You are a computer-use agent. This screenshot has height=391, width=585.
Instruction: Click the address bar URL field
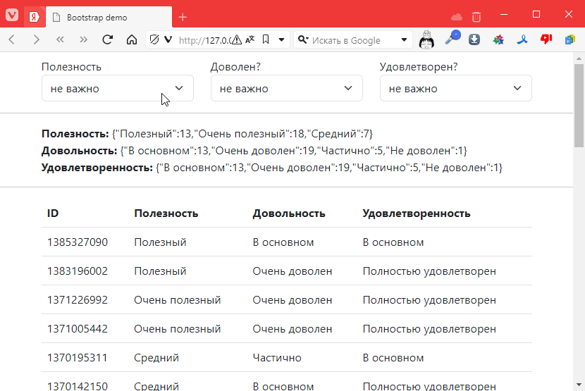[204, 40]
